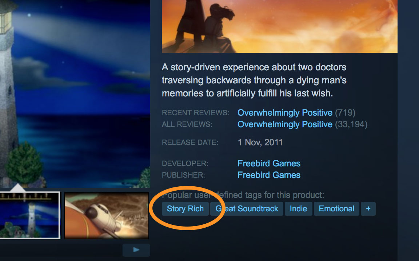The image size is (419, 261).
Task: Click the sunset header artwork with two figures
Action: coord(279,26)
